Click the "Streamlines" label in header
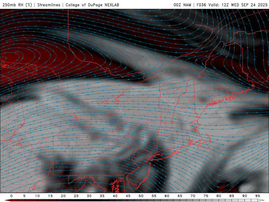 click(49, 5)
